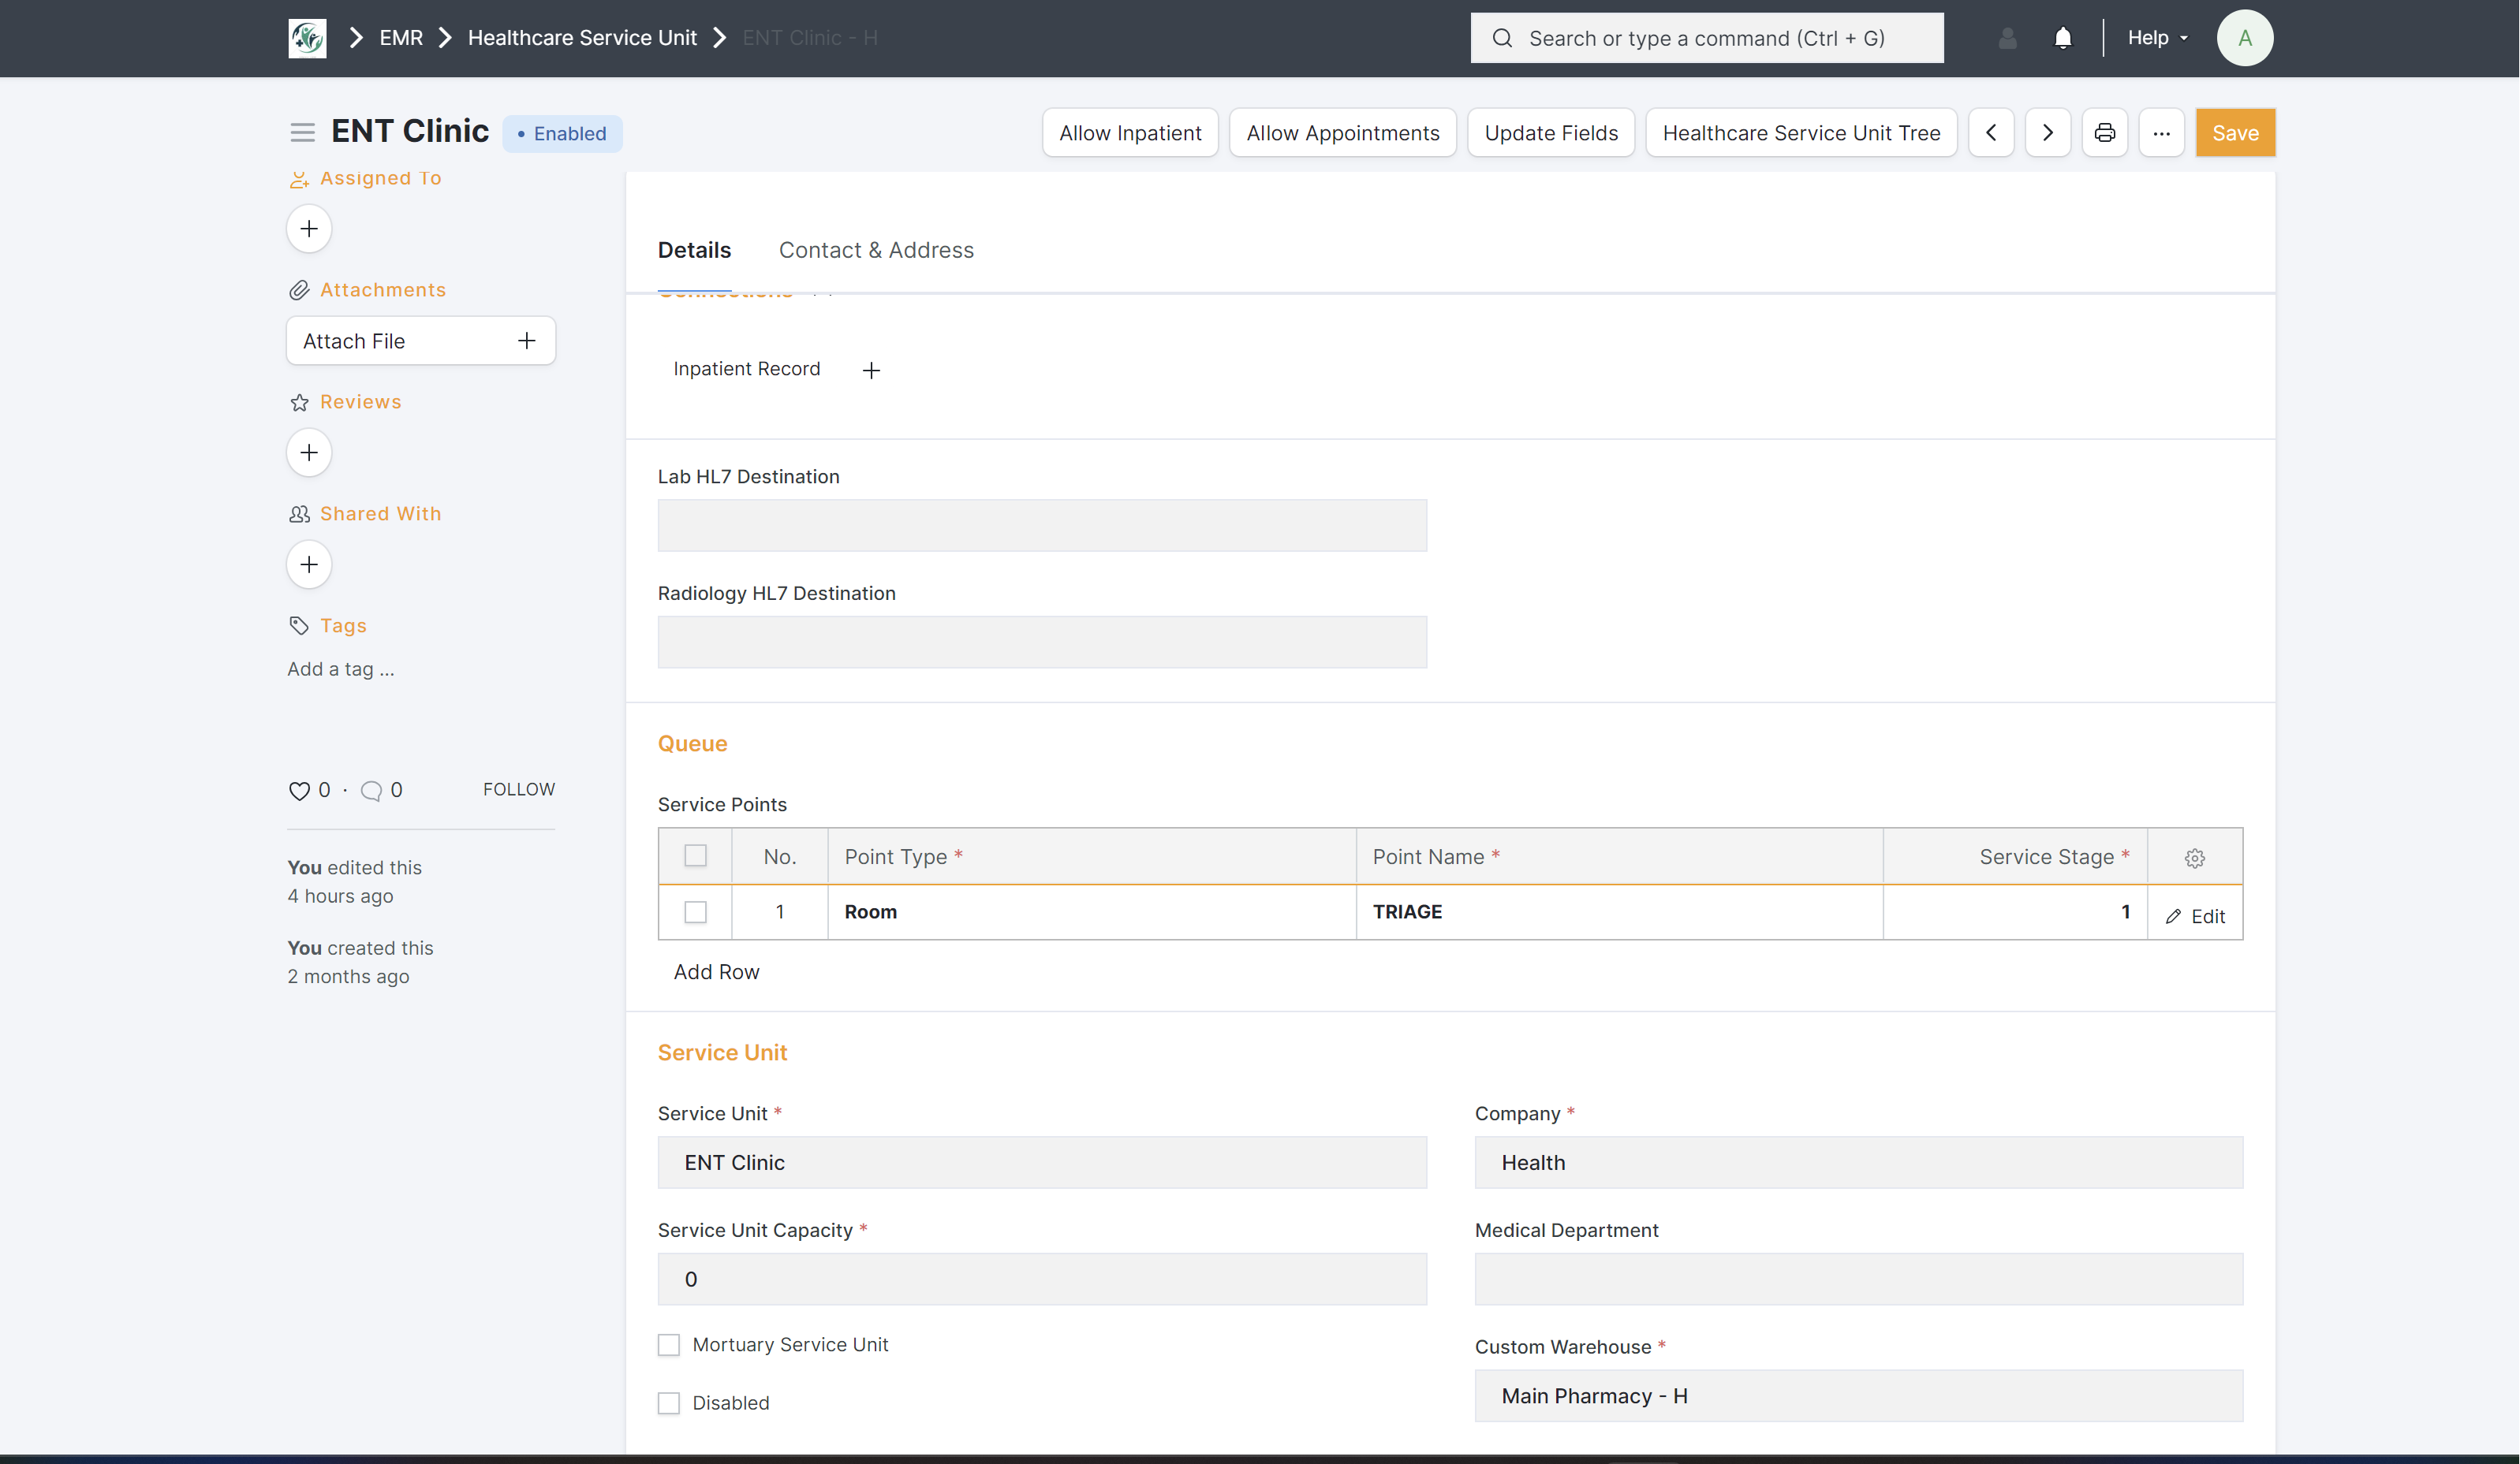The image size is (2520, 1464).
Task: Tick the Disabled checkbox
Action: [x=669, y=1403]
